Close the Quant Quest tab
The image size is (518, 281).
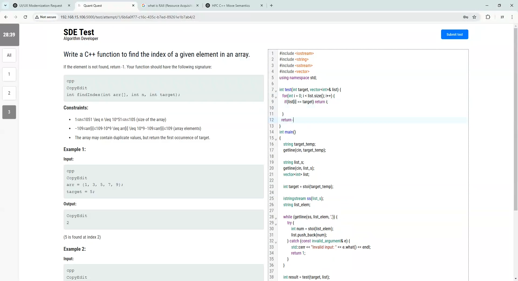[133, 5]
